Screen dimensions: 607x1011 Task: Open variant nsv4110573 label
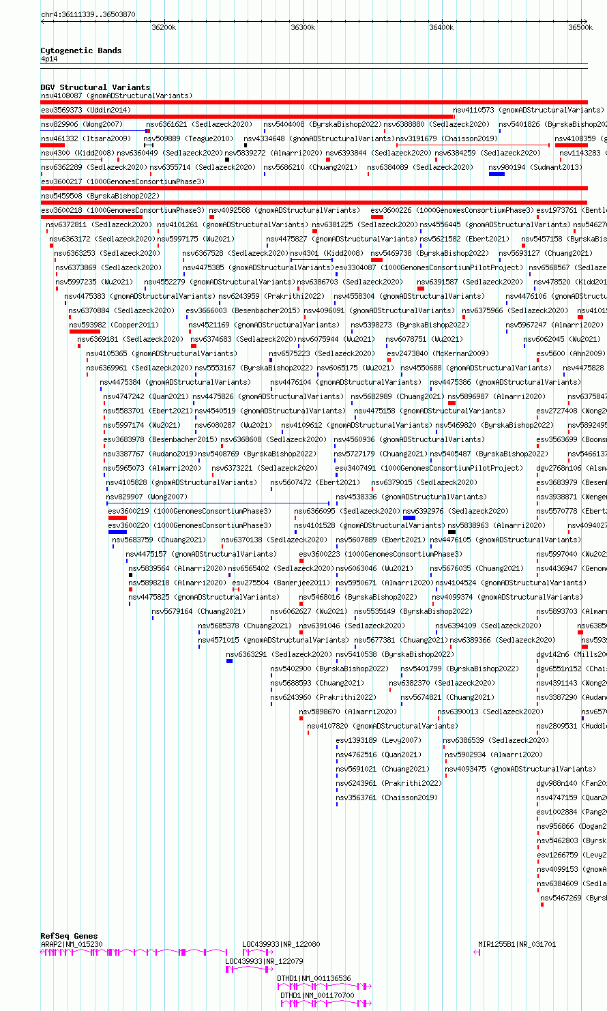[529, 110]
